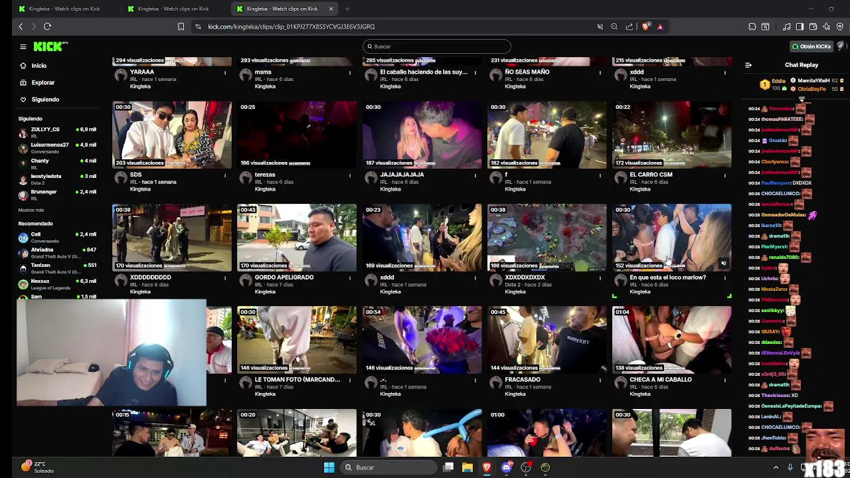Open options for GORDO APELIGRADO clip
The width and height of the screenshot is (850, 478).
tap(350, 278)
